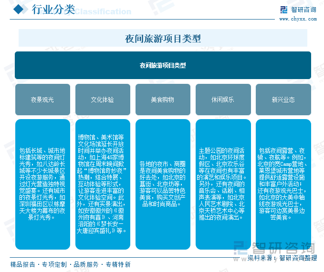Click the 夜间旅游项目类型 title in light banner

(x=163, y=39)
